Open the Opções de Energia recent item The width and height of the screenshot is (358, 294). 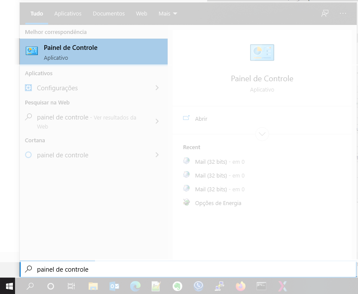click(218, 203)
